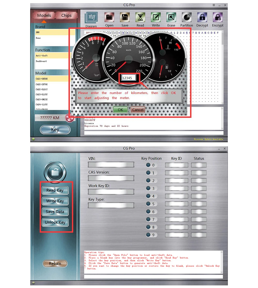Select key position 2 radio button

(x=148, y=180)
